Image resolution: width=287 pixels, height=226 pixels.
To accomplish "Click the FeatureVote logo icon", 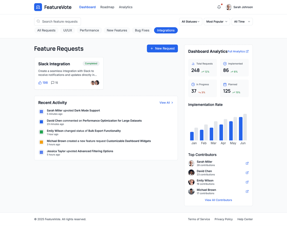I will point(38,7).
